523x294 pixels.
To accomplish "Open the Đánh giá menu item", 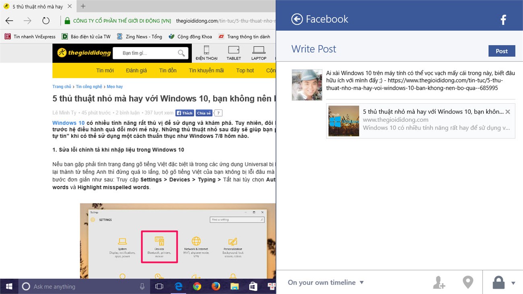I will point(136,70).
